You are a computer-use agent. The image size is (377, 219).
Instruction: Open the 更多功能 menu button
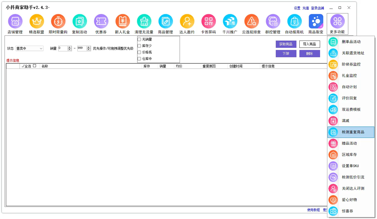click(x=337, y=24)
